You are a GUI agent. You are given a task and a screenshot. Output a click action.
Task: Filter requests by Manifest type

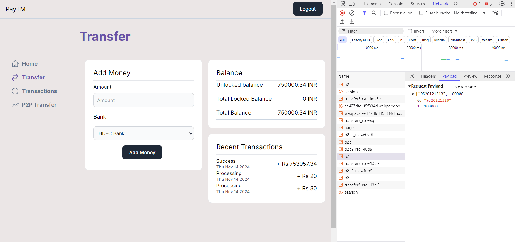click(458, 40)
